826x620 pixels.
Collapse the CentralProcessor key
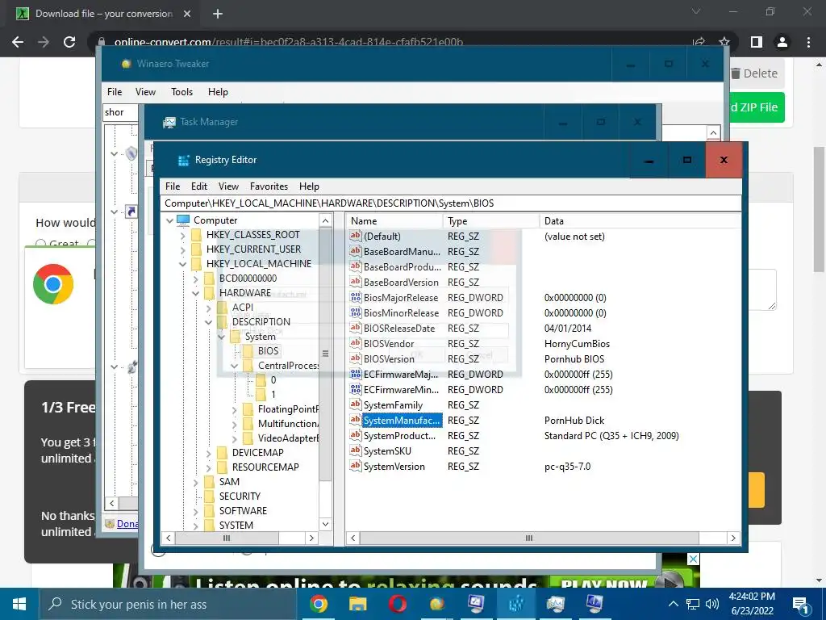(235, 366)
